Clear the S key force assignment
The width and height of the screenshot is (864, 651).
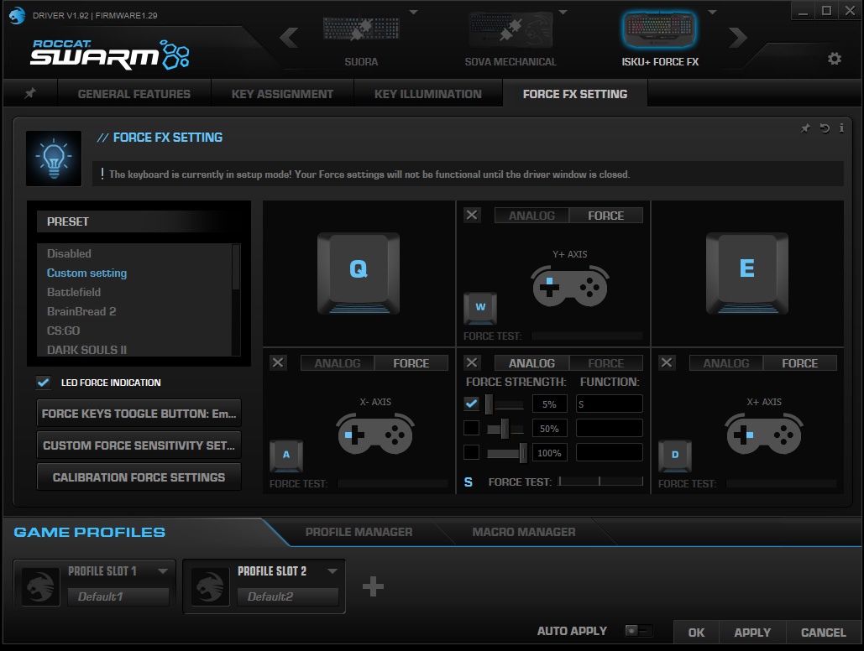(472, 362)
